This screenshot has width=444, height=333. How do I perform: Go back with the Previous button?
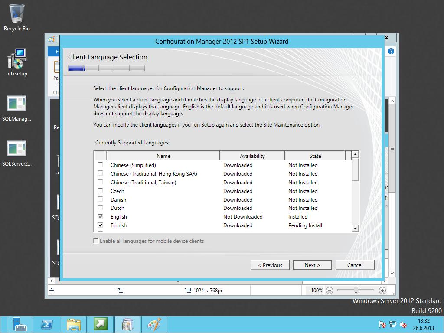pos(270,265)
